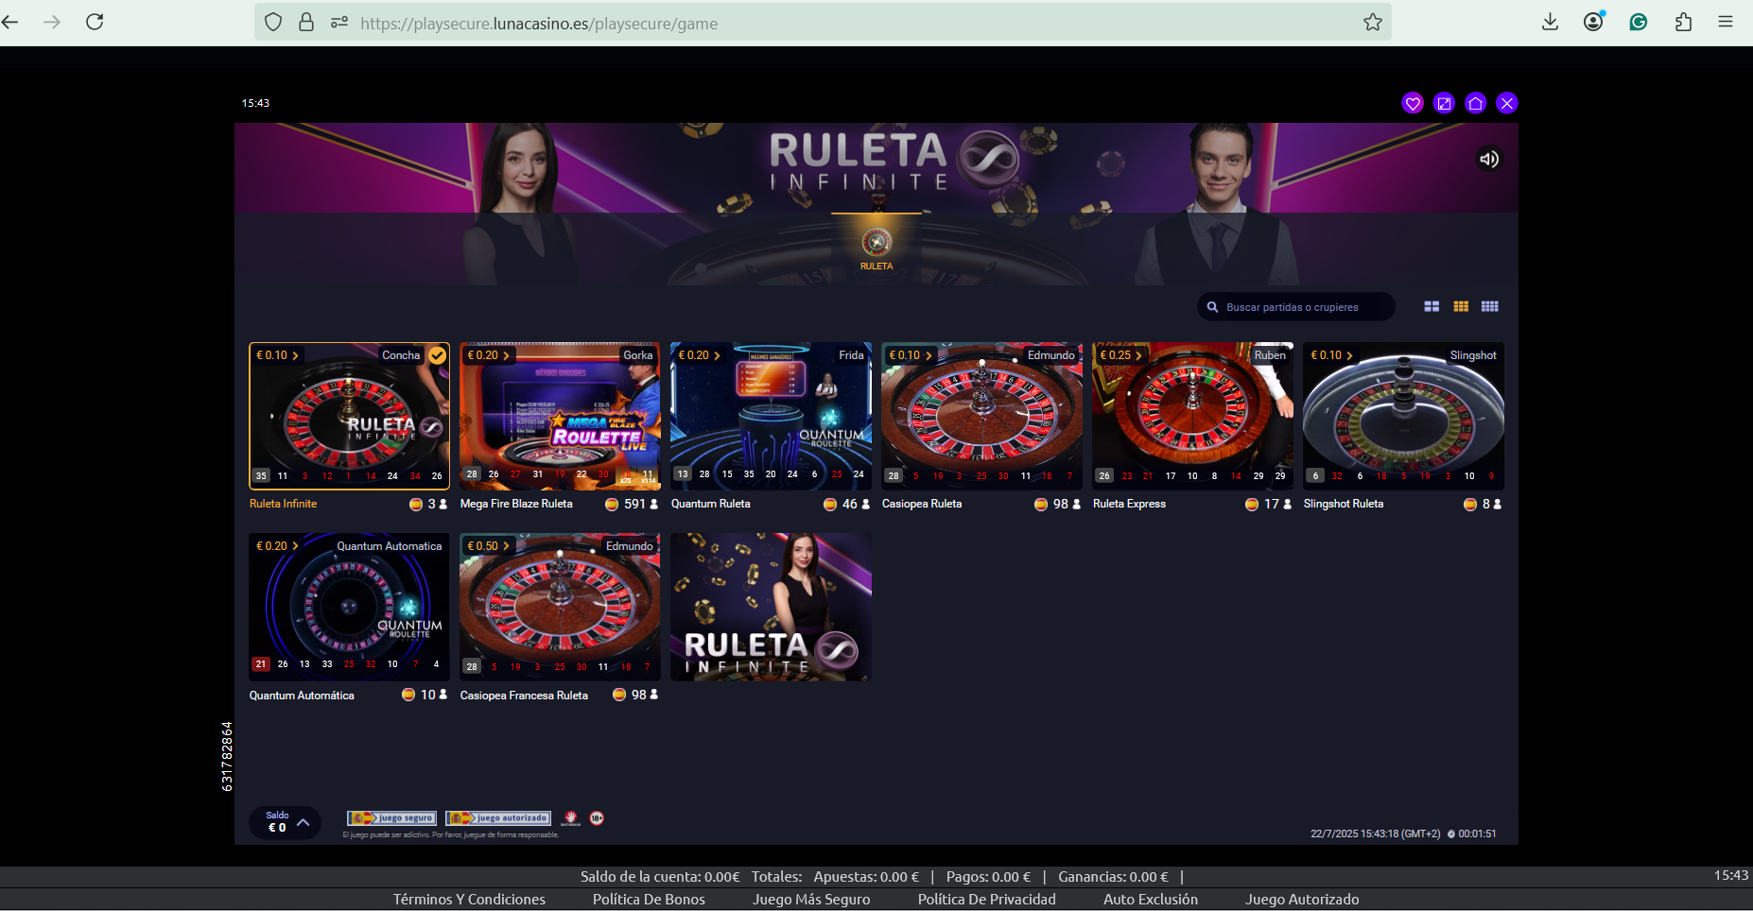
Task: Open Casiopea Ruleta table thumbnail
Action: coord(981,416)
